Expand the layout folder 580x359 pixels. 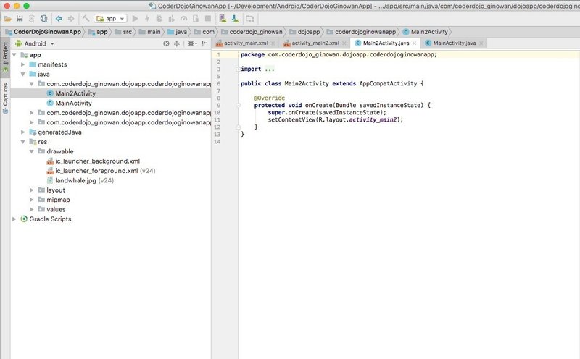point(32,190)
